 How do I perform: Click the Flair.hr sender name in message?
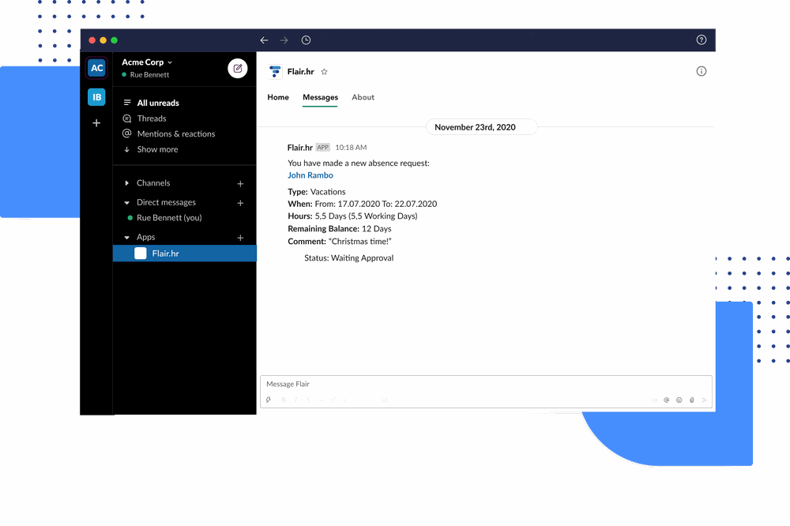click(299, 148)
